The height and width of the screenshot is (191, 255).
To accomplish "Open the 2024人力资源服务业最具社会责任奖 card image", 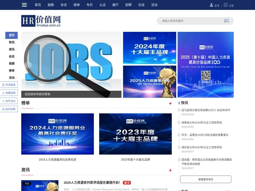I will (58, 134).
